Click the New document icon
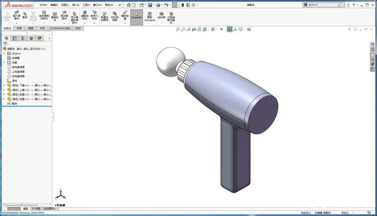377x216 pixels. (134, 5)
